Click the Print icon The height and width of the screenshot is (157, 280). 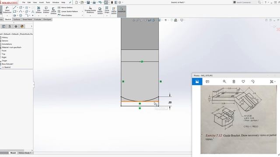pyautogui.click(x=94, y=3)
